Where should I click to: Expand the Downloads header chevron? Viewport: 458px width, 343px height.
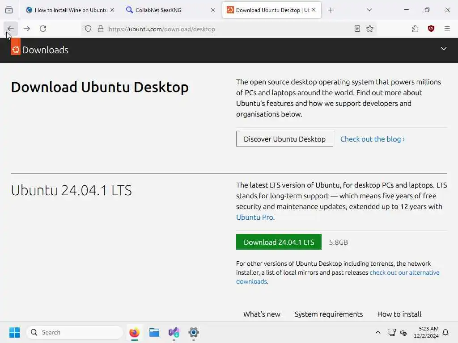tap(443, 49)
